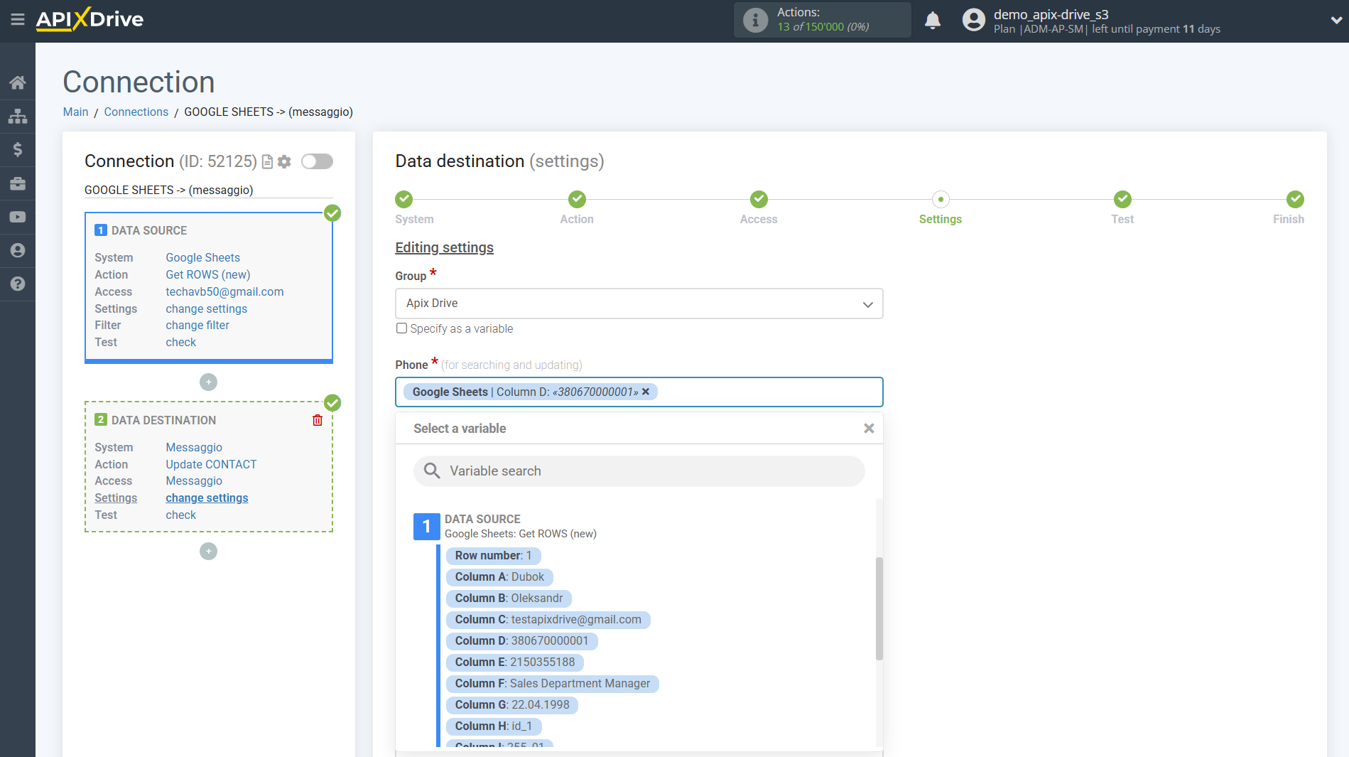Viewport: 1349px width, 757px height.
Task: Select the Column H: id_1 variable
Action: point(493,726)
